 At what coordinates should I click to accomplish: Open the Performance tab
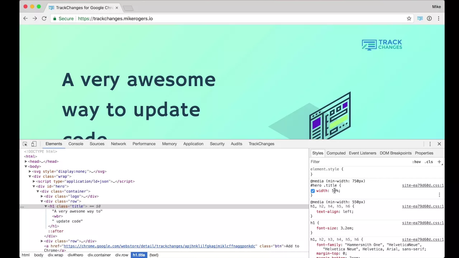[x=144, y=144]
